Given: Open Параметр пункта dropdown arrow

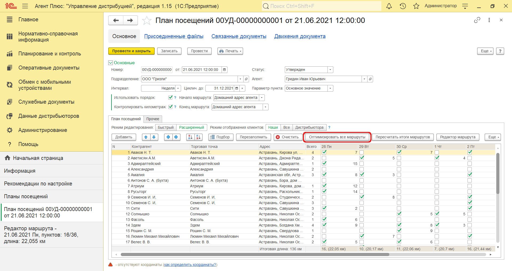Looking at the screenshot, I should pos(330,88).
